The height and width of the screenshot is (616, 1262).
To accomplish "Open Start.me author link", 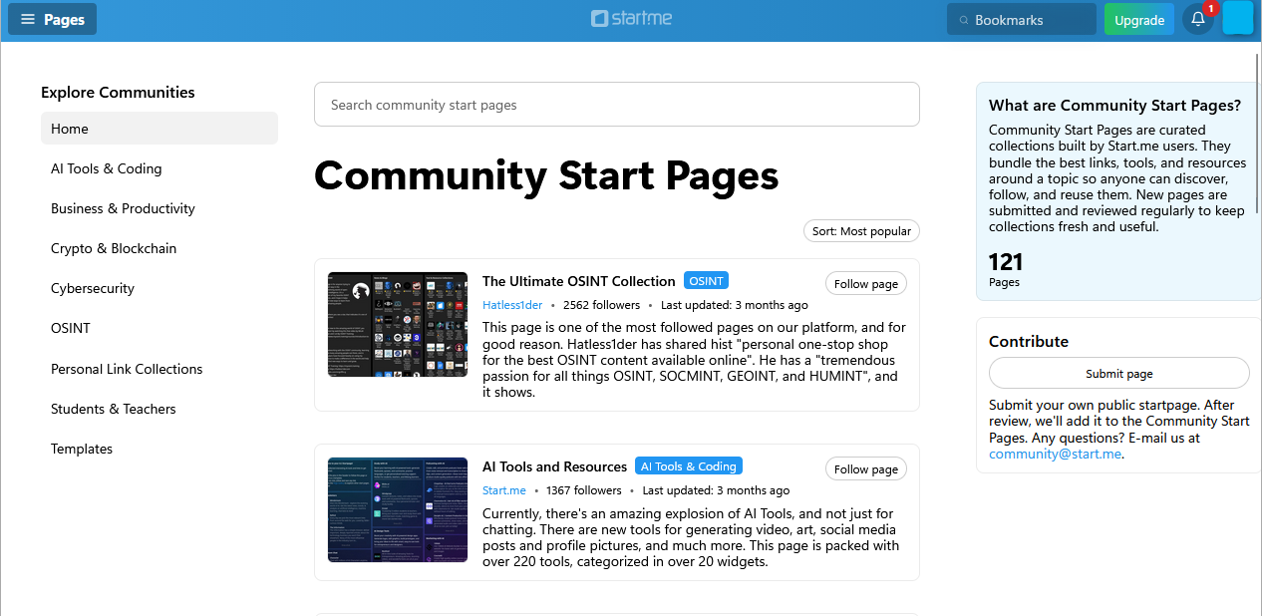I will [x=504, y=490].
